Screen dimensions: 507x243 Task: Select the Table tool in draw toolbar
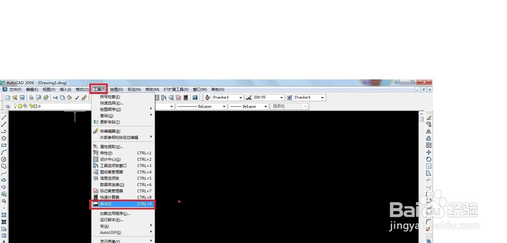[x=4, y=235]
